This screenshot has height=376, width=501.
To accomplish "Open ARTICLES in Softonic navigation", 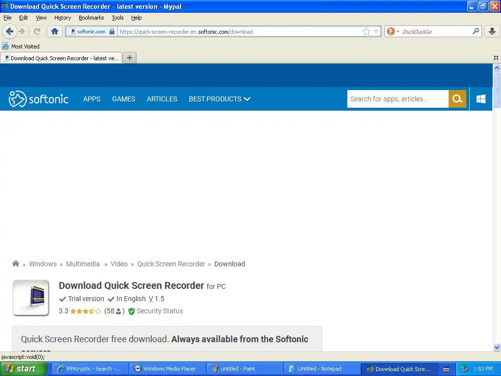I will [162, 99].
